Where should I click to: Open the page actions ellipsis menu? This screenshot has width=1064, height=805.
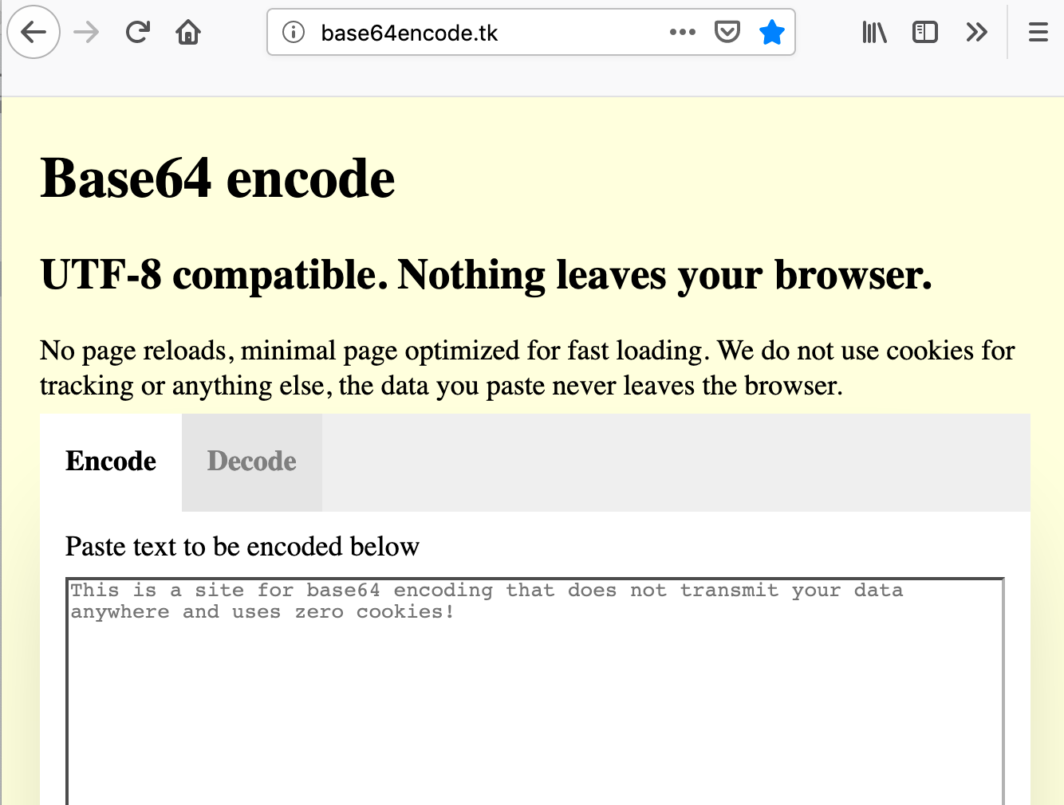tap(683, 33)
